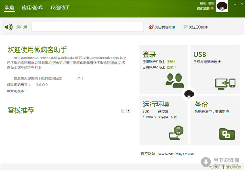
Task: Click the user avatar in title bar
Action: pos(222,7)
